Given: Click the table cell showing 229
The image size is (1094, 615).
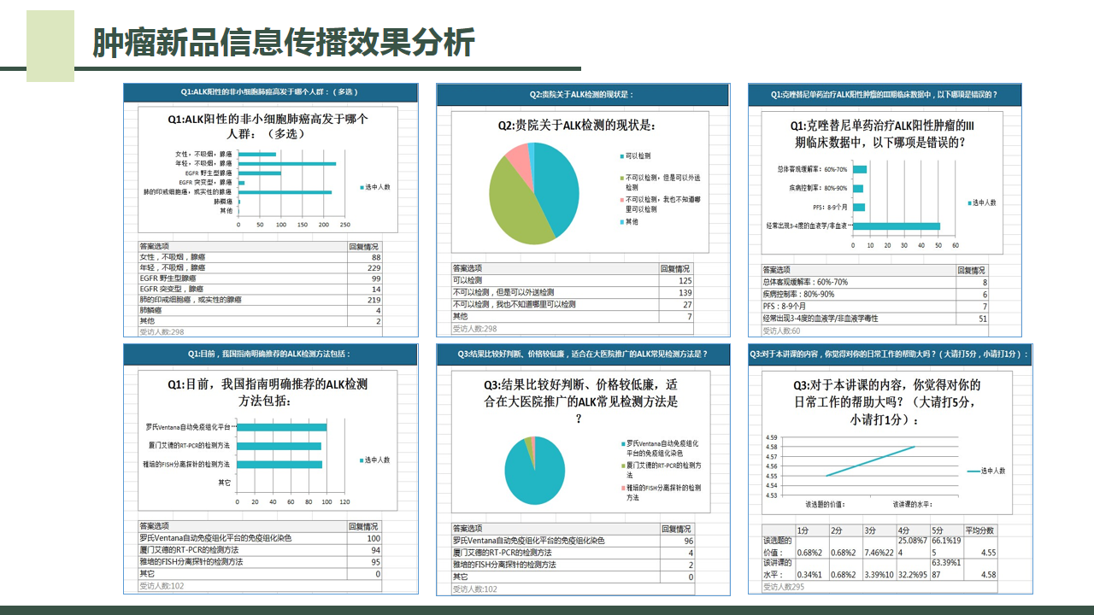Looking at the screenshot, I should pyautogui.click(x=373, y=267).
